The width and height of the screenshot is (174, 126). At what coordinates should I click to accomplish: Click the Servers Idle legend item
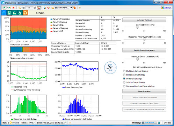click(57, 25)
